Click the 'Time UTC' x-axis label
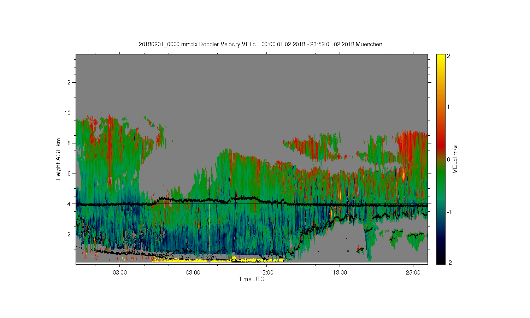The height and width of the screenshot is (318, 530). [252, 279]
